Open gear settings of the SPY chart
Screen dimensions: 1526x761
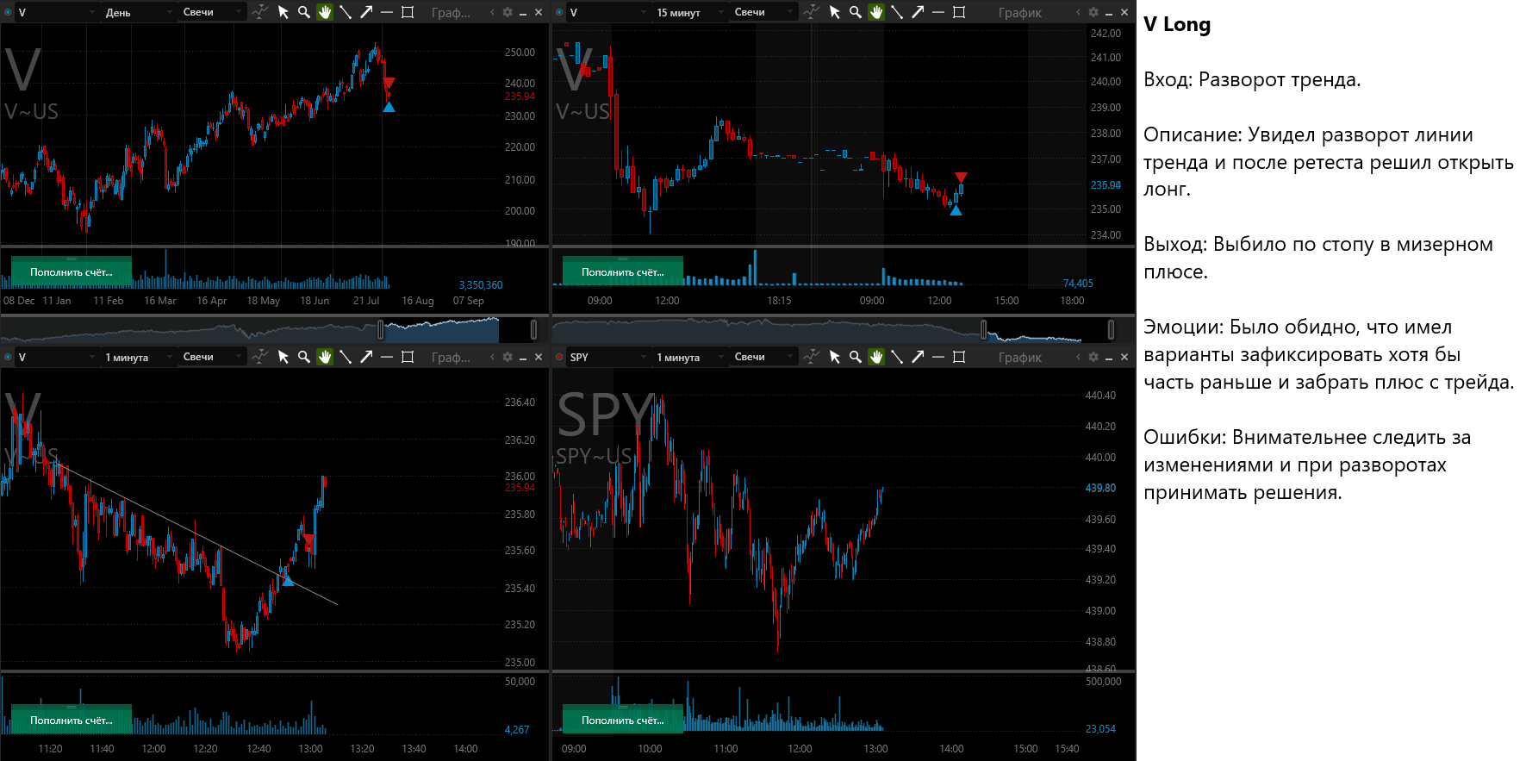(x=1093, y=357)
